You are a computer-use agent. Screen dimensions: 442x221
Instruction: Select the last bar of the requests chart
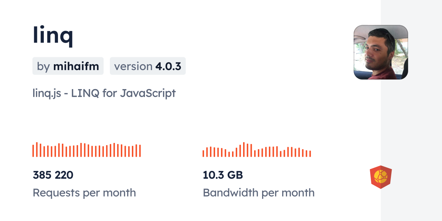[140, 151]
